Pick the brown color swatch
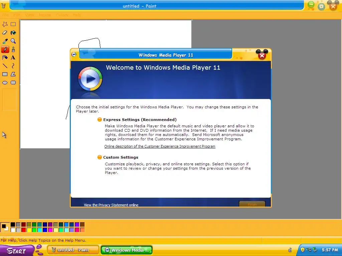This screenshot has height=256, width=342. (82, 224)
